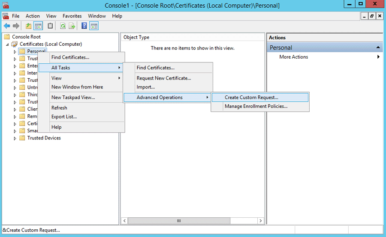Screen dimensions: 386x237
Task: Toggle the Show/Hide Action Pane toolbar button
Action: (94, 26)
